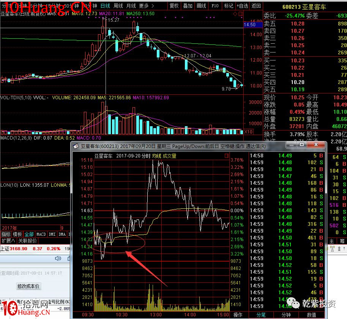Select the 全部 indicator category
The height and width of the screenshot is (319, 347).
[29, 234]
